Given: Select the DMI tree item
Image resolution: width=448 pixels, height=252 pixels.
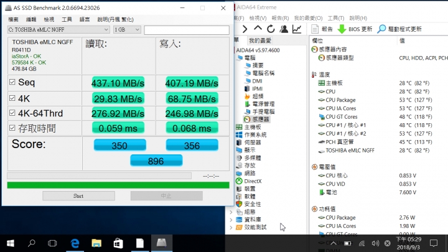Looking at the screenshot, I should (253, 81).
